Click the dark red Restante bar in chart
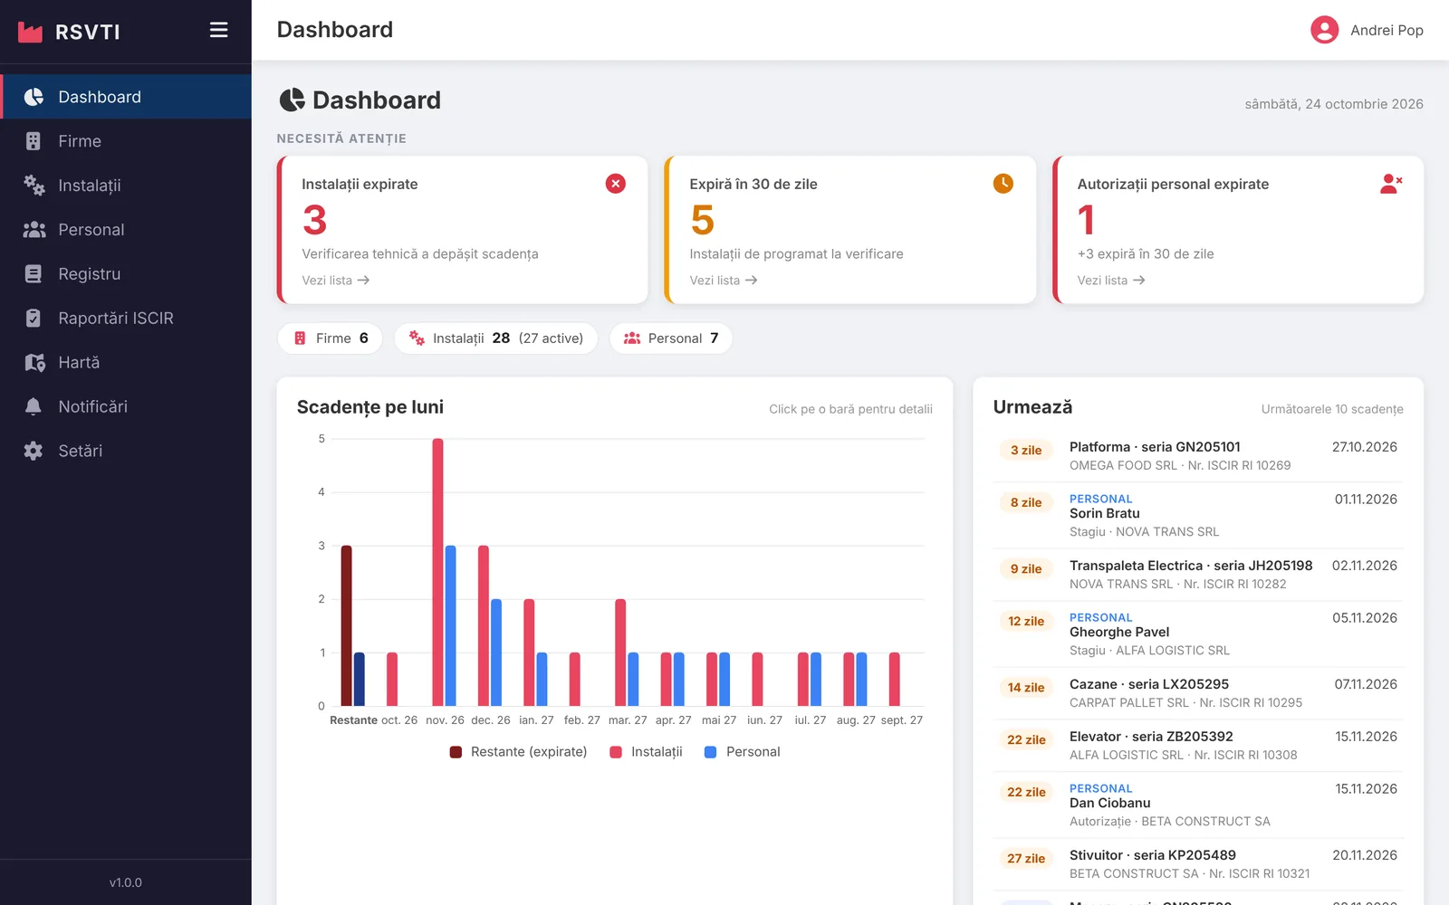1449x905 pixels. [x=346, y=625]
